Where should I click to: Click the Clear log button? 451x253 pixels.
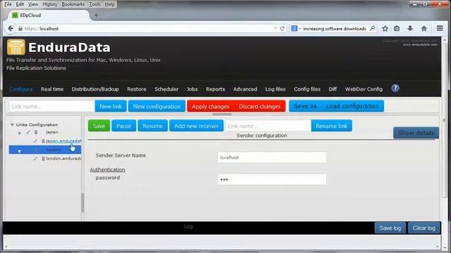pos(424,228)
